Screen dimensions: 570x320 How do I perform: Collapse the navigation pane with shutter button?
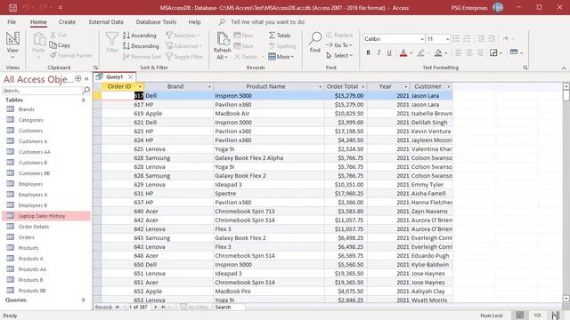tap(86, 79)
